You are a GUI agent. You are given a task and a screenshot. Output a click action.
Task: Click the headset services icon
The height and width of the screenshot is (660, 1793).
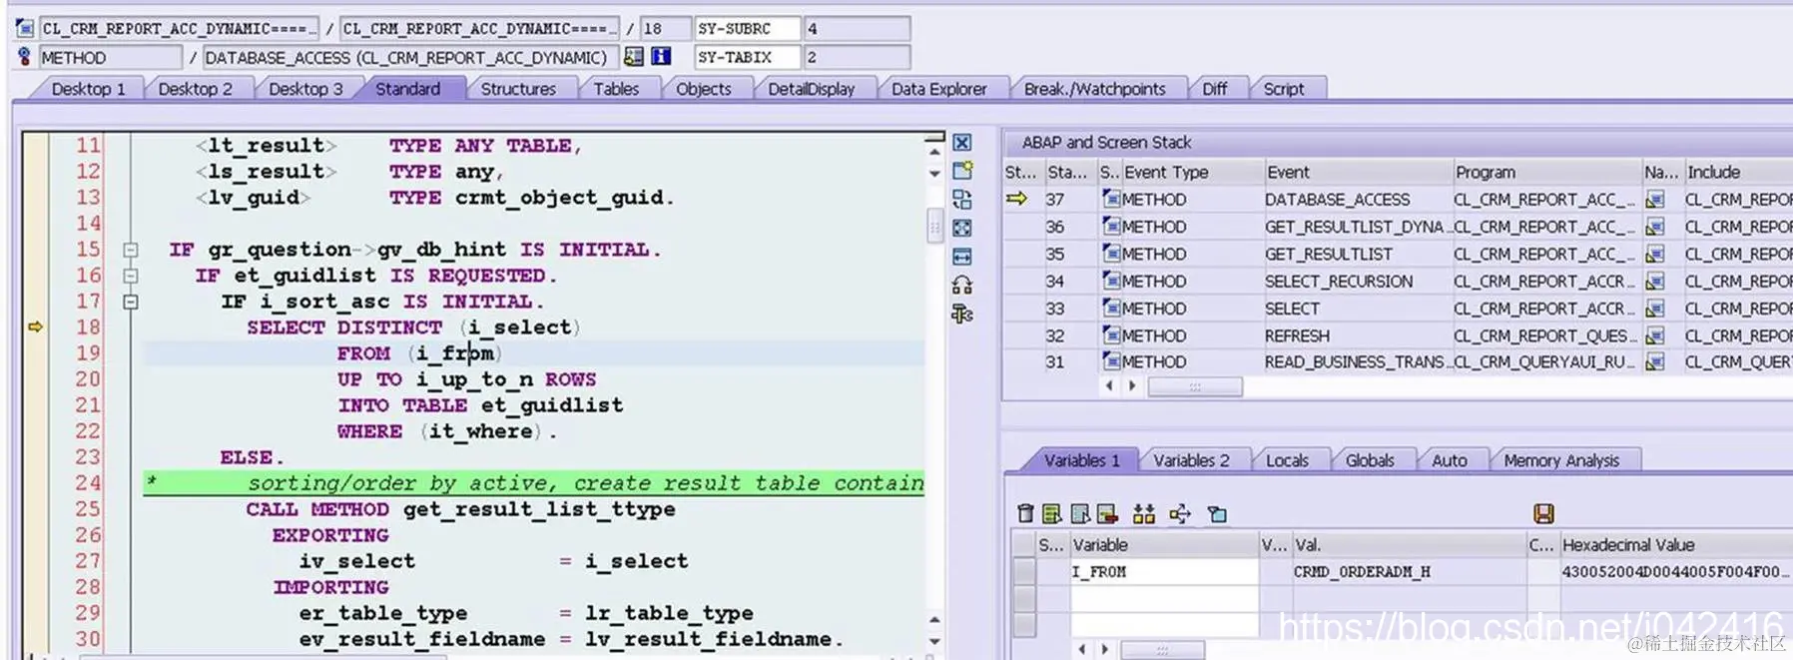click(961, 286)
